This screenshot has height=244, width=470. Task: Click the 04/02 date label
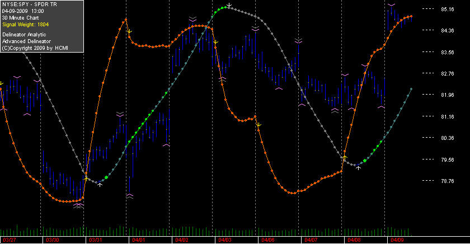[182, 240]
